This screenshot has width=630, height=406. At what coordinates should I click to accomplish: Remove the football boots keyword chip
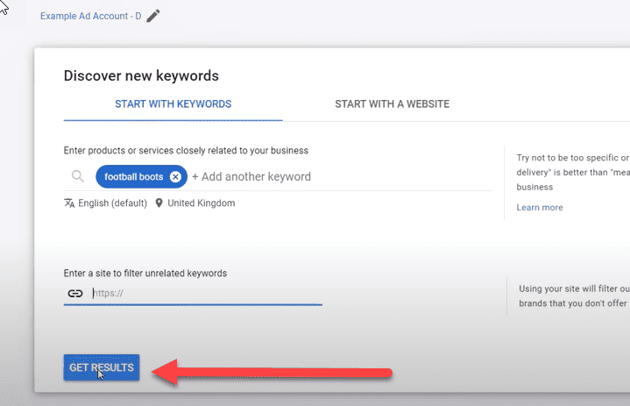[175, 177]
